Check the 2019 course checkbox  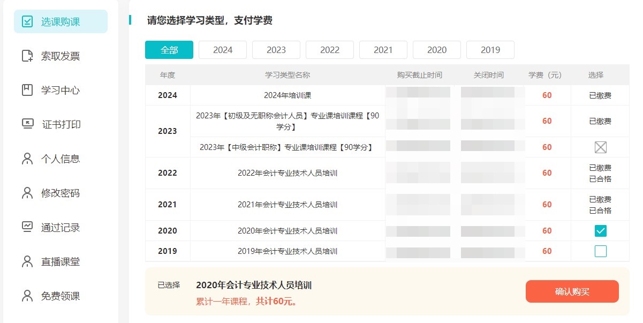(x=600, y=251)
